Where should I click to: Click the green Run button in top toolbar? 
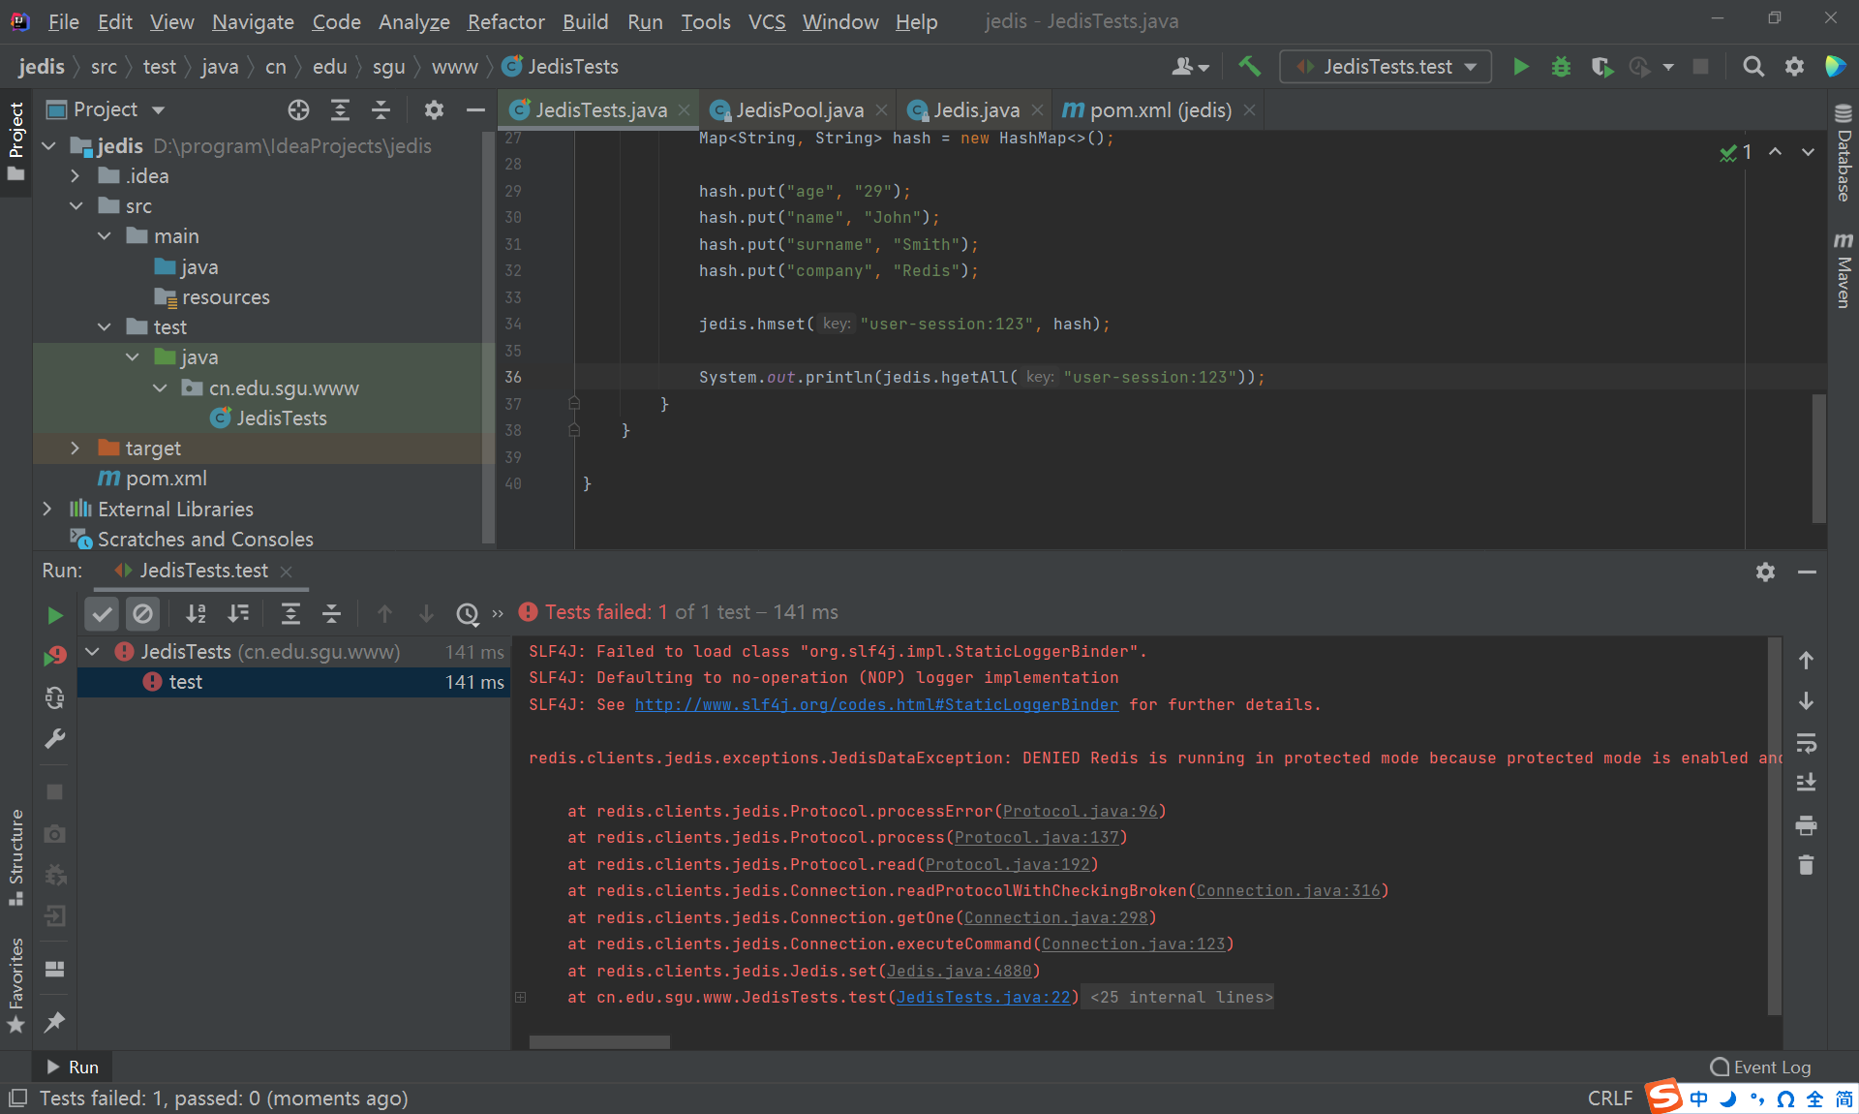pos(1521,66)
